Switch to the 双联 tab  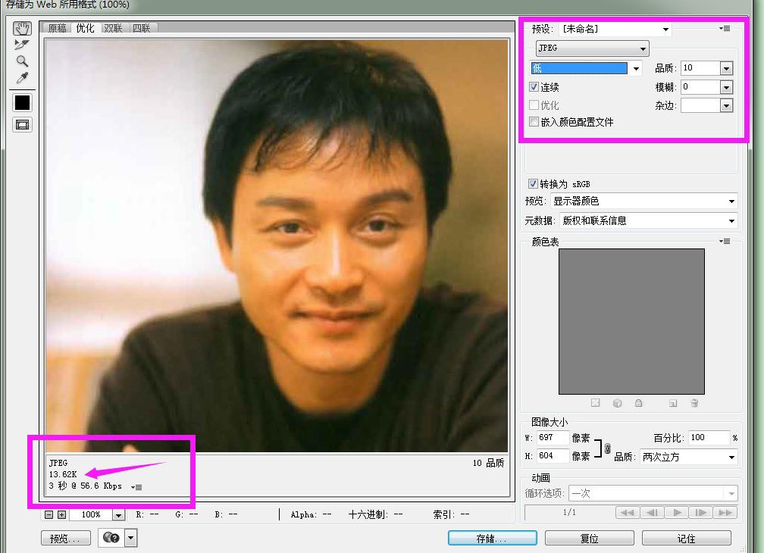tap(114, 28)
